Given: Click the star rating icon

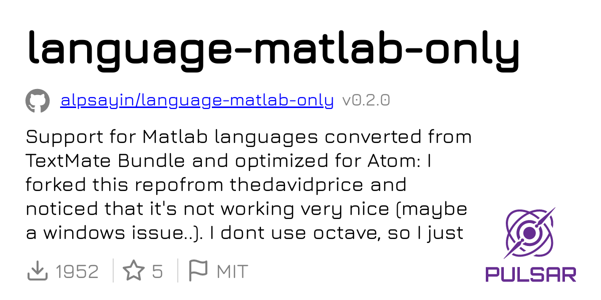Looking at the screenshot, I should [x=134, y=271].
